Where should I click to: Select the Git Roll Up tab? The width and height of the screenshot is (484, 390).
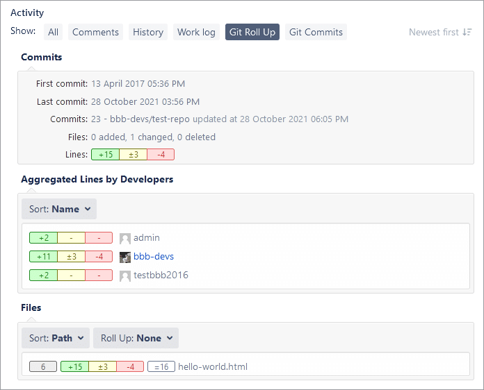pyautogui.click(x=252, y=32)
